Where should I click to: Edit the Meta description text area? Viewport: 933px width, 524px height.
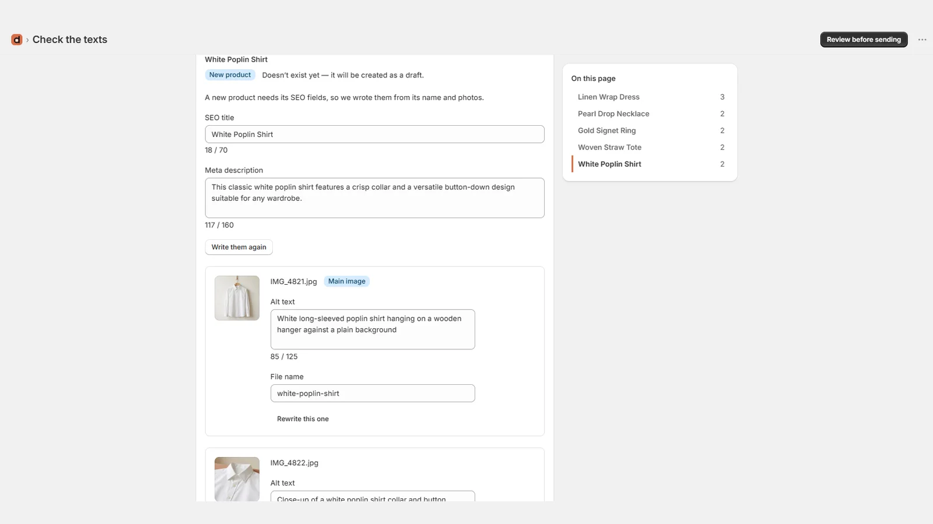374,198
